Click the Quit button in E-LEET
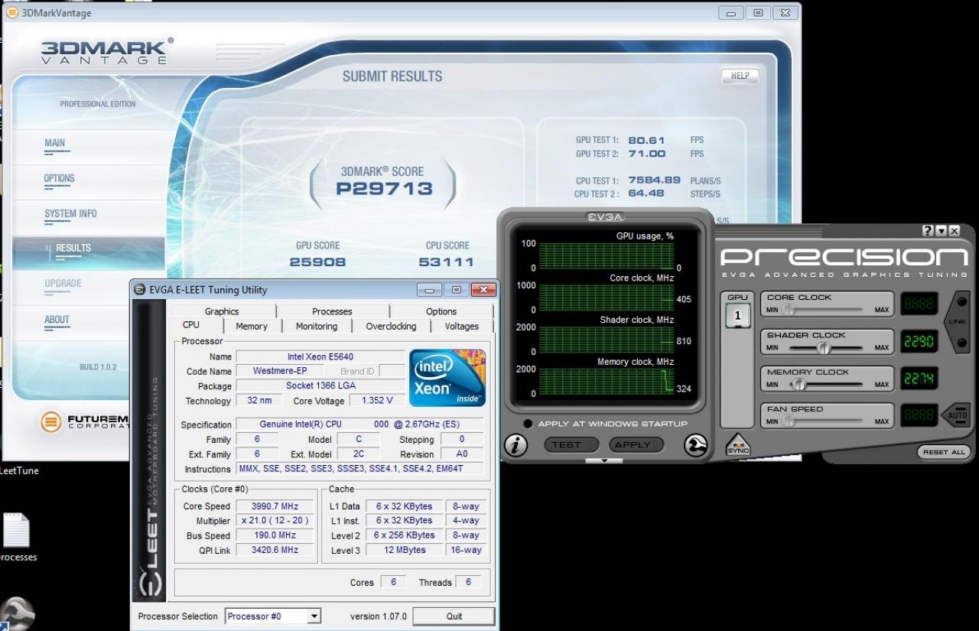Viewport: 979px width, 631px height. 454,616
